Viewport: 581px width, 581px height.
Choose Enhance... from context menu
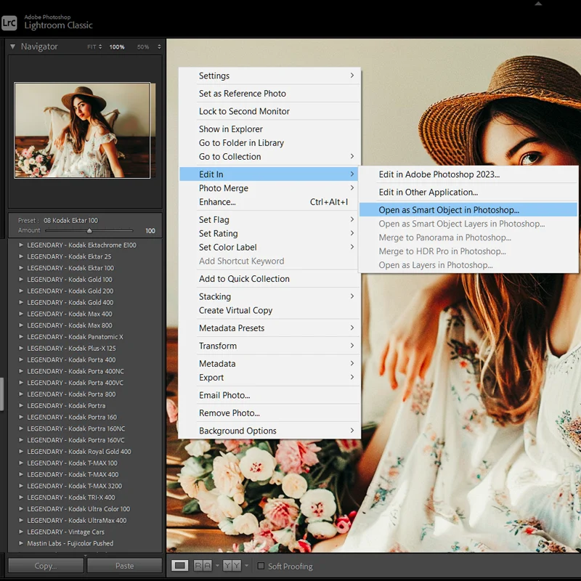269,202
